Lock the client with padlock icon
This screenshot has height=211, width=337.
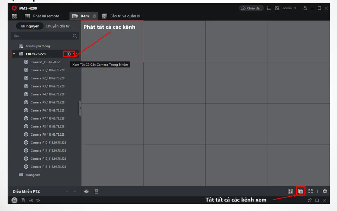305,8
